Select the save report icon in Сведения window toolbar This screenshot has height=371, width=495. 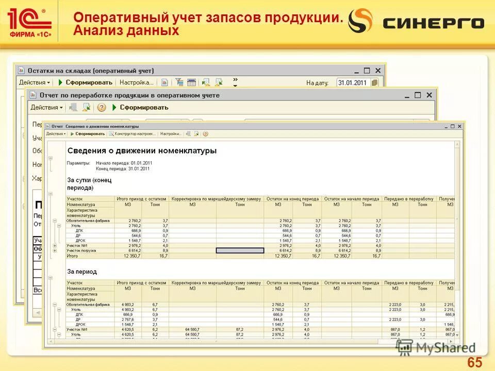click(188, 133)
